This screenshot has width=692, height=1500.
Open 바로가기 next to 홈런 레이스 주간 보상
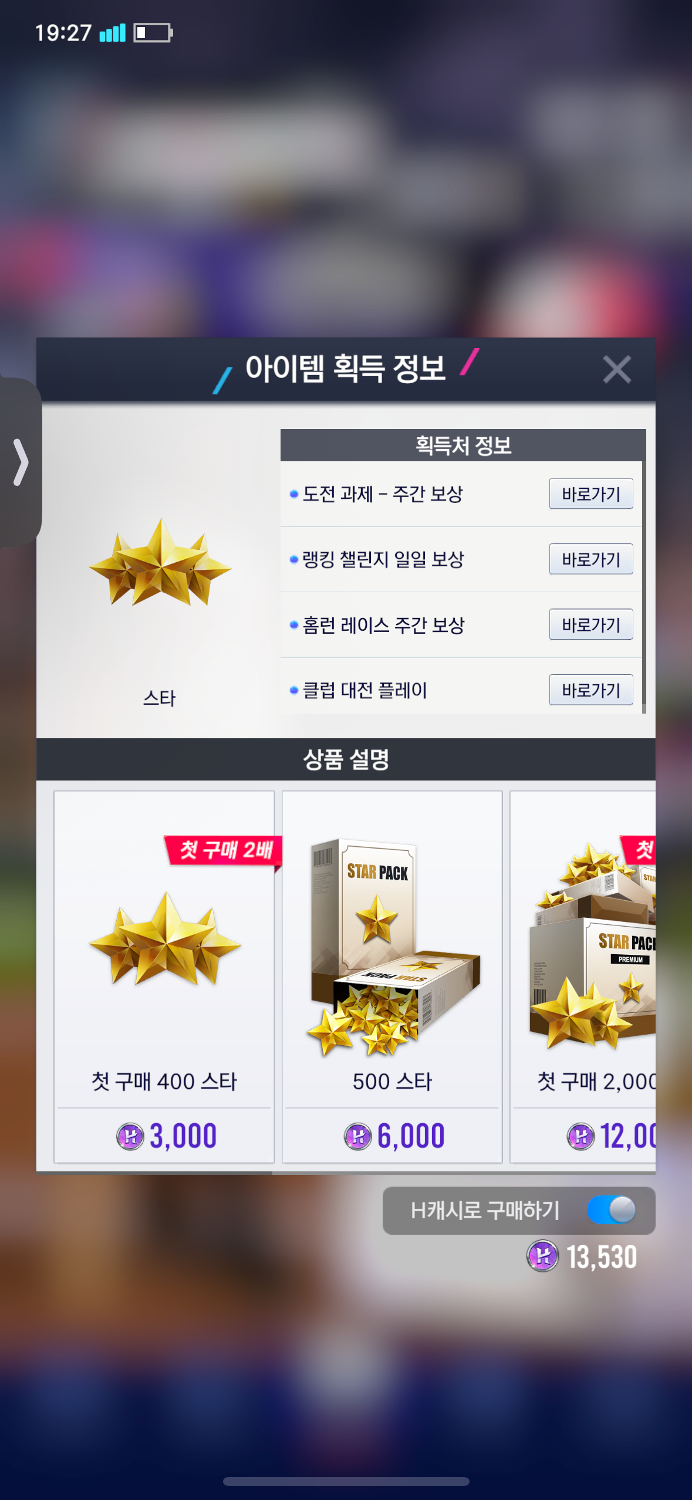[590, 624]
